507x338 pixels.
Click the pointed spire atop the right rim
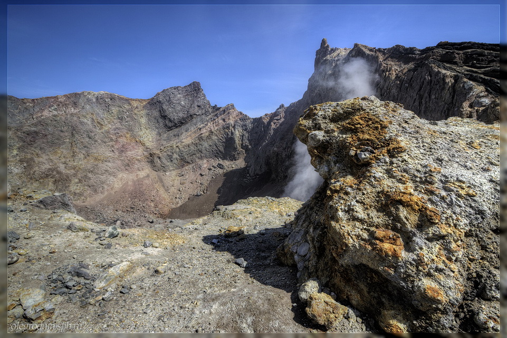[324, 44]
